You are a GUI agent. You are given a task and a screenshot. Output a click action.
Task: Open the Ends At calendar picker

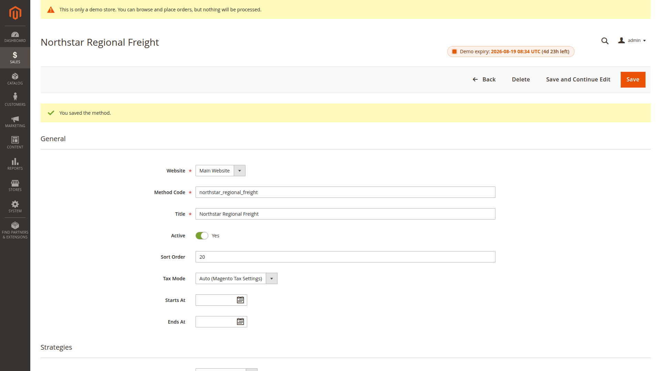tap(240, 322)
